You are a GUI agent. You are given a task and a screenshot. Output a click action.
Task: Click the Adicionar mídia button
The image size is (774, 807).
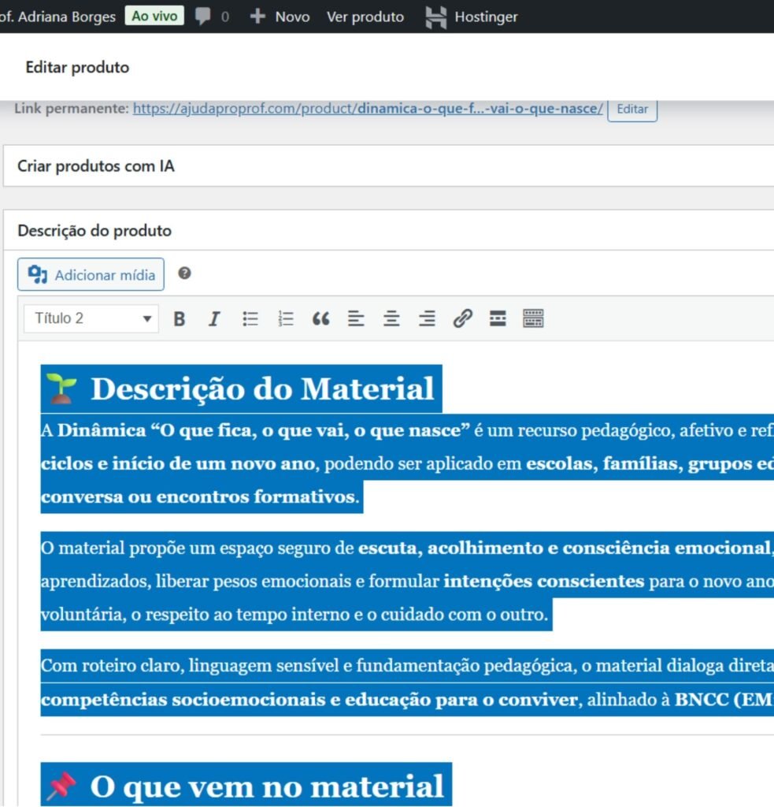click(x=91, y=275)
